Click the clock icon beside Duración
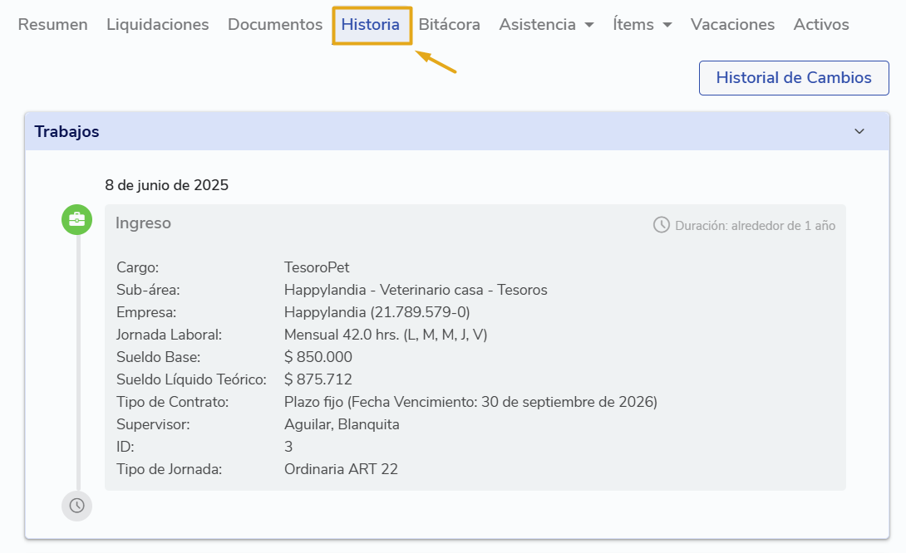Viewport: 906px width, 553px height. point(661,225)
